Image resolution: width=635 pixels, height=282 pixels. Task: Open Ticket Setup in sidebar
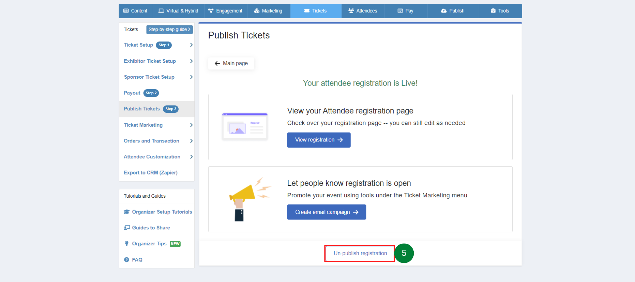139,45
